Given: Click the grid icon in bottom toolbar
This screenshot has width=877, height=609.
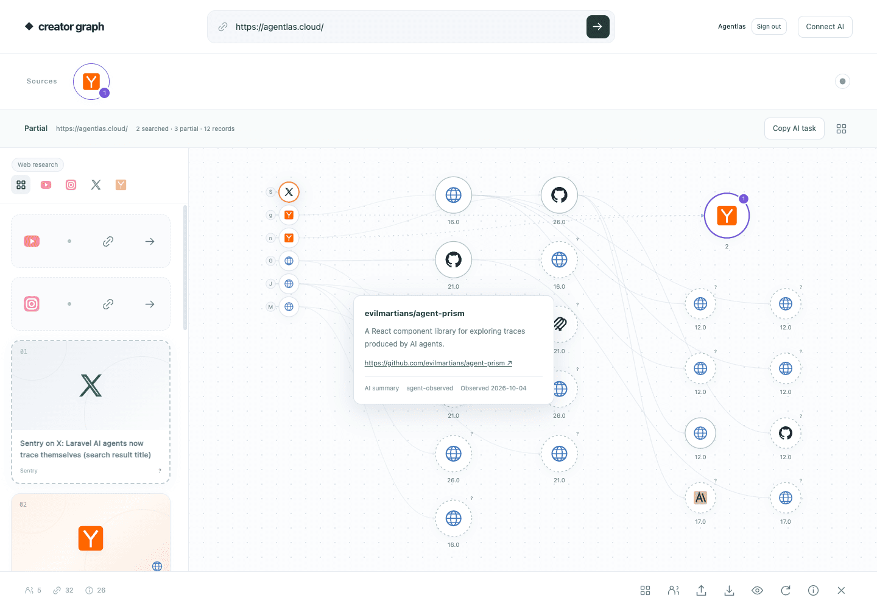Looking at the screenshot, I should point(646,590).
